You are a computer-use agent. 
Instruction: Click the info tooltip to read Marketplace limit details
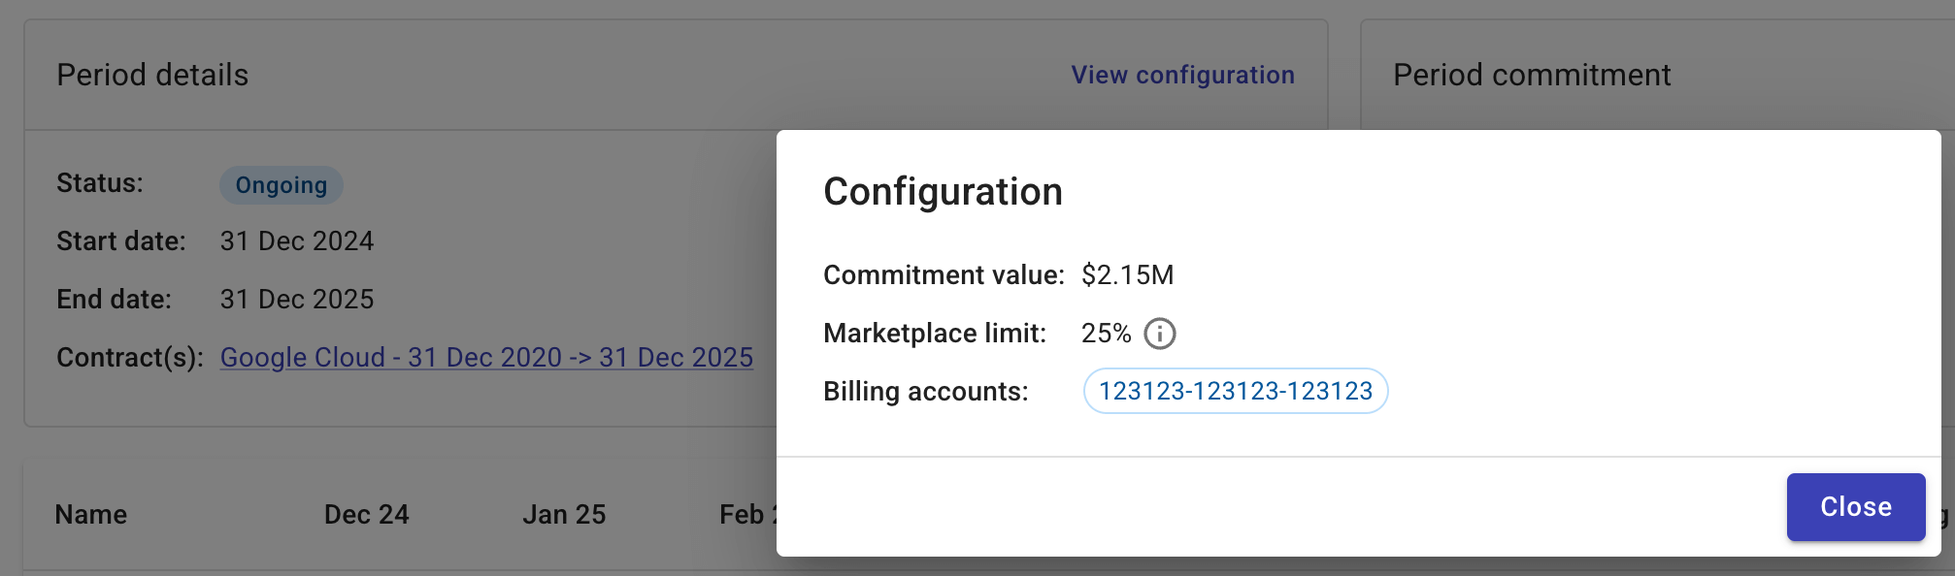(1162, 334)
